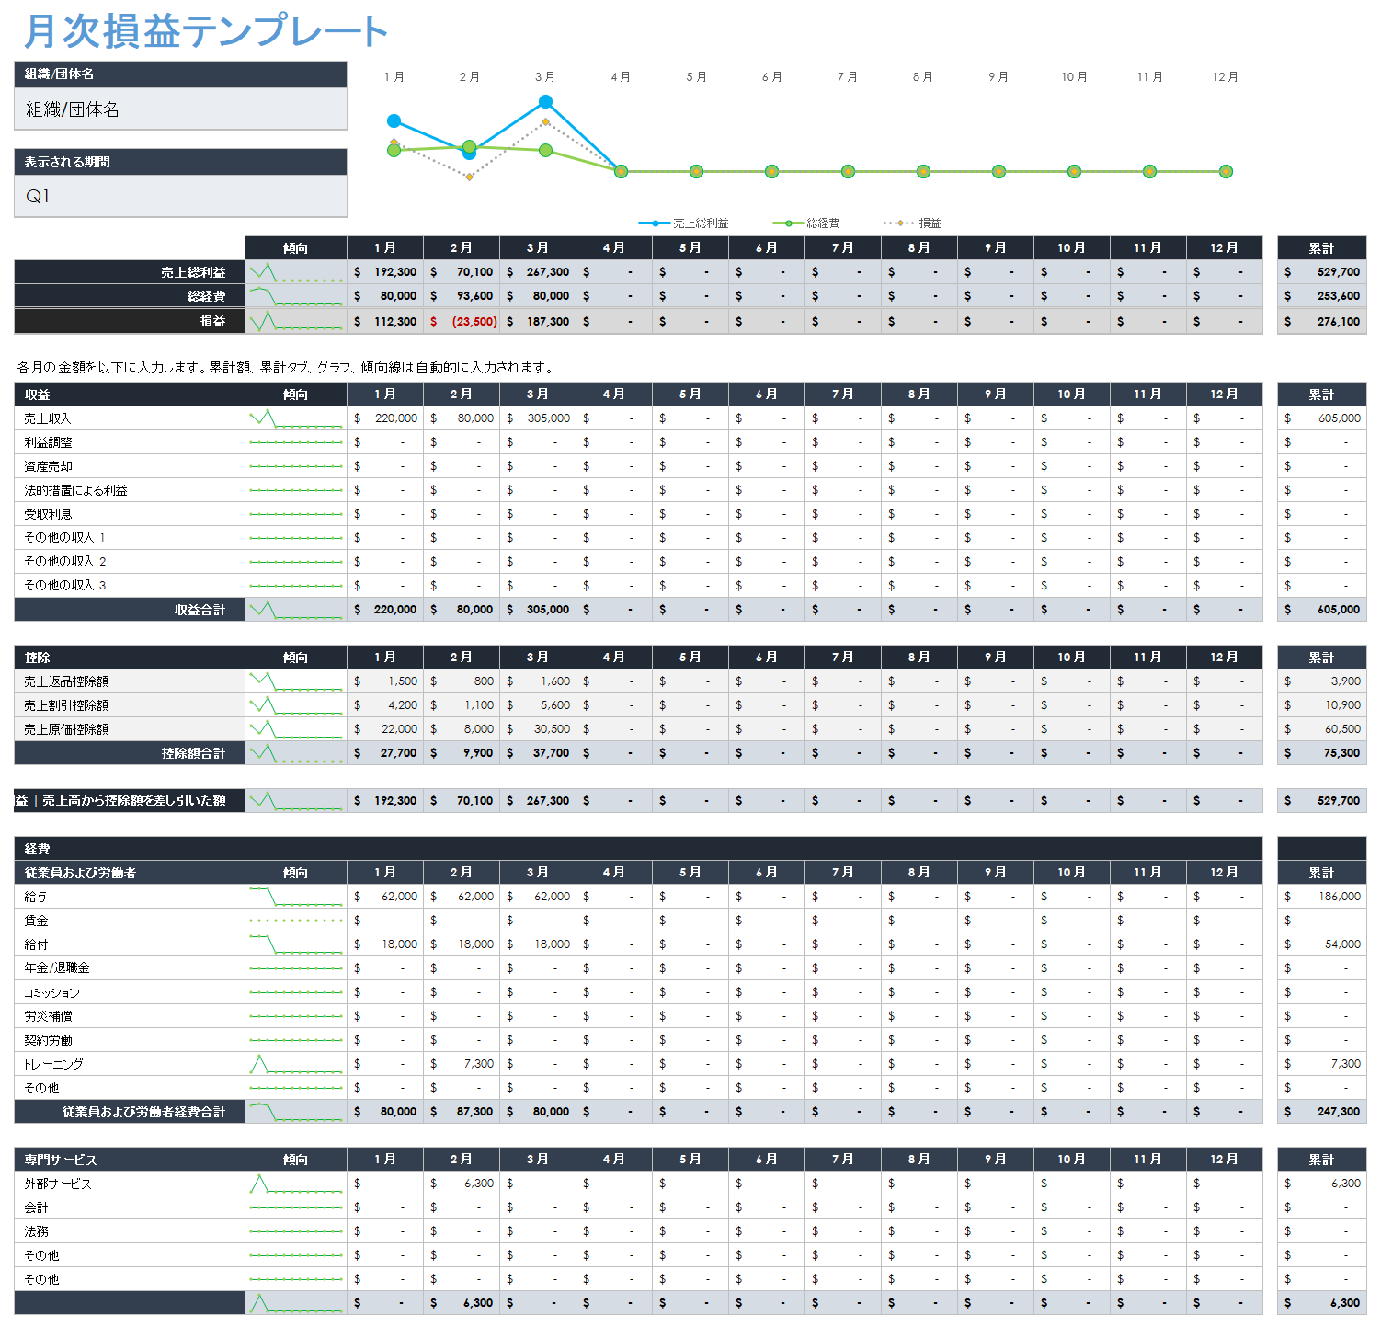Click the 売上総利益 chart legend entry
Screen dimensions: 1392x1327
click(x=684, y=223)
